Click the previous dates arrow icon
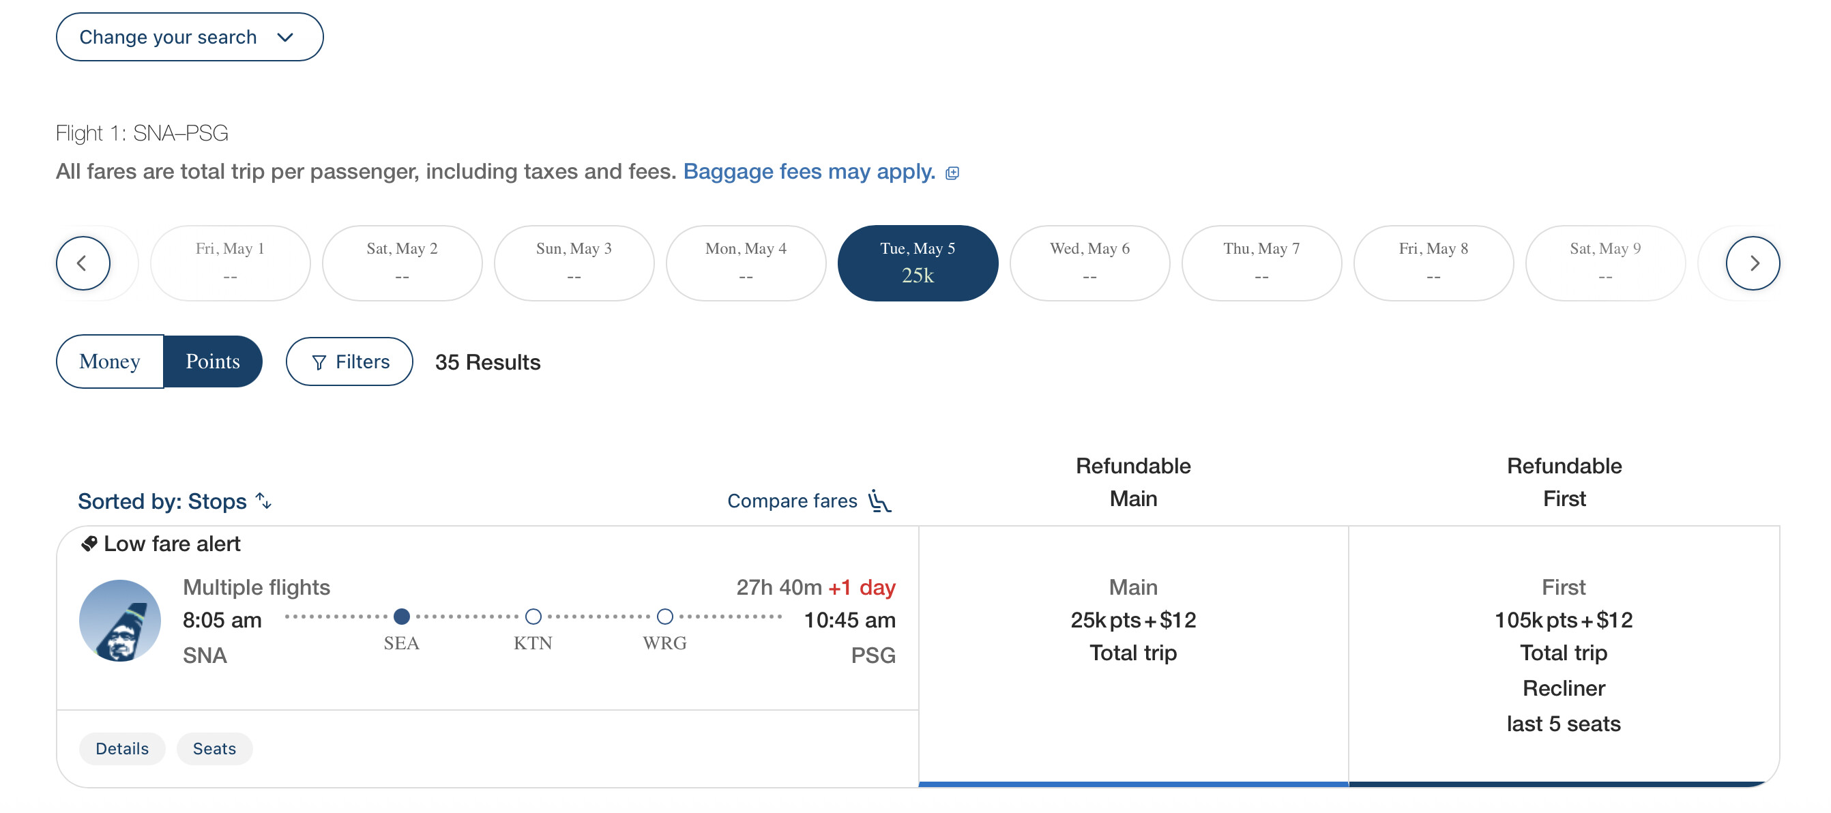This screenshot has width=1831, height=813. click(83, 263)
